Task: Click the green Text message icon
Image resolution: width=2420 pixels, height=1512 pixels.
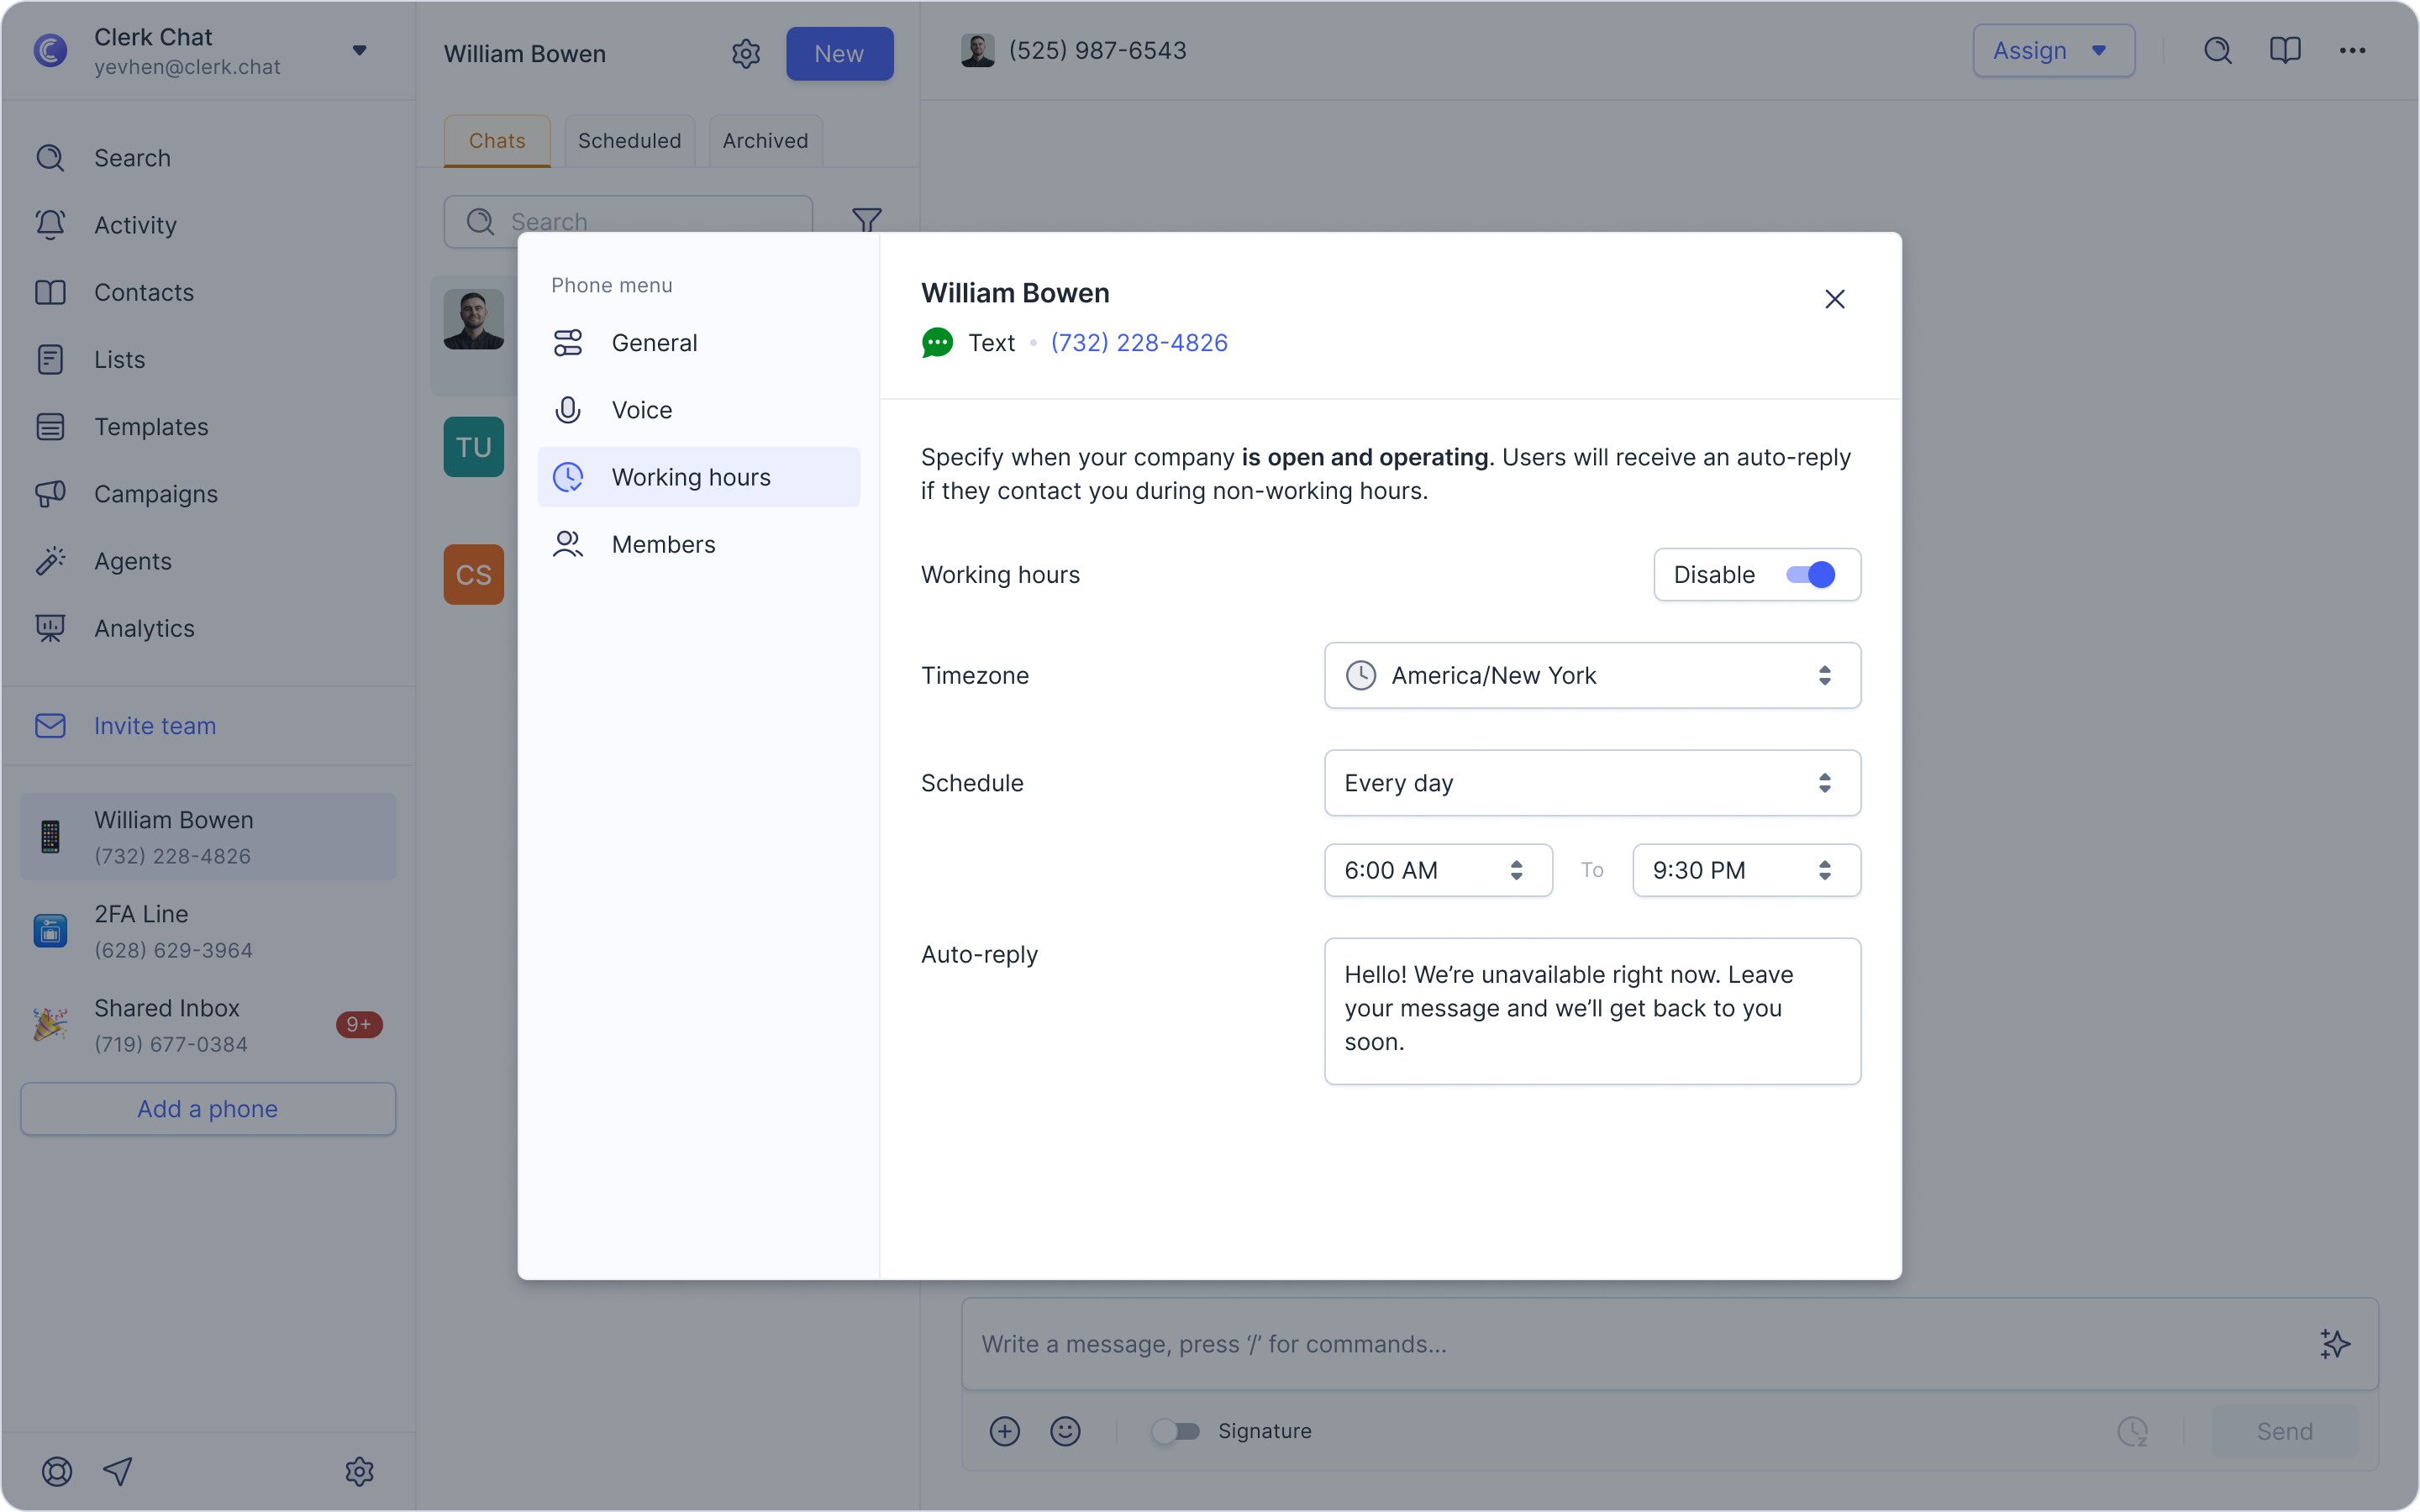Action: coord(937,343)
